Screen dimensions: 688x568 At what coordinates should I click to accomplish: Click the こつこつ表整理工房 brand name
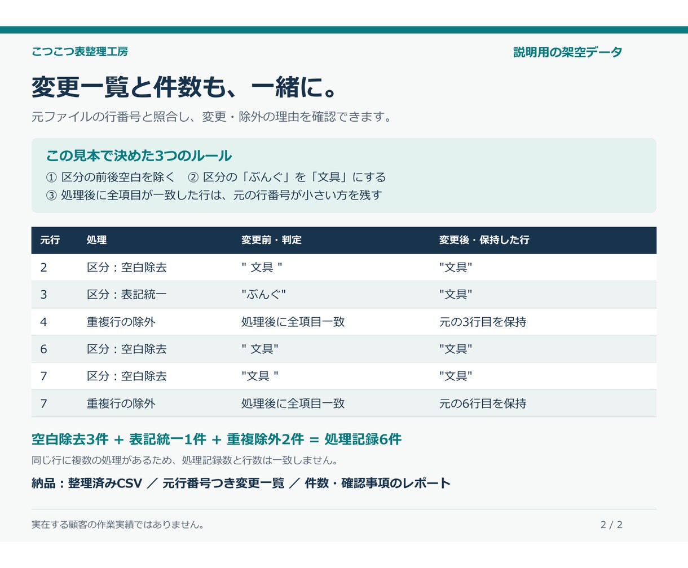pyautogui.click(x=80, y=51)
